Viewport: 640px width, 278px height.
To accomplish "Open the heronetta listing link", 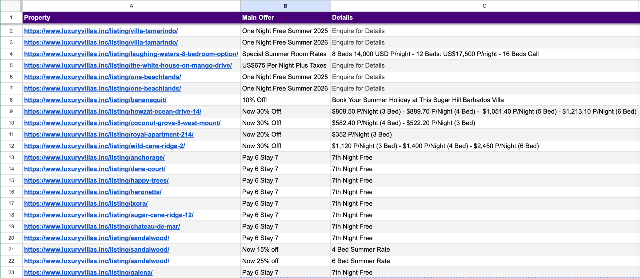I will [x=93, y=192].
